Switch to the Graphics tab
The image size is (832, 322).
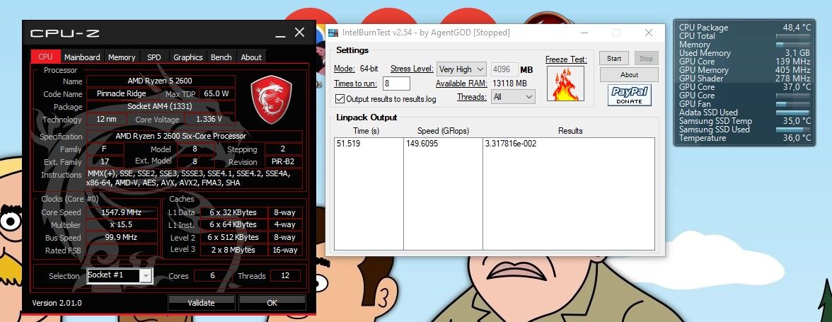click(188, 57)
